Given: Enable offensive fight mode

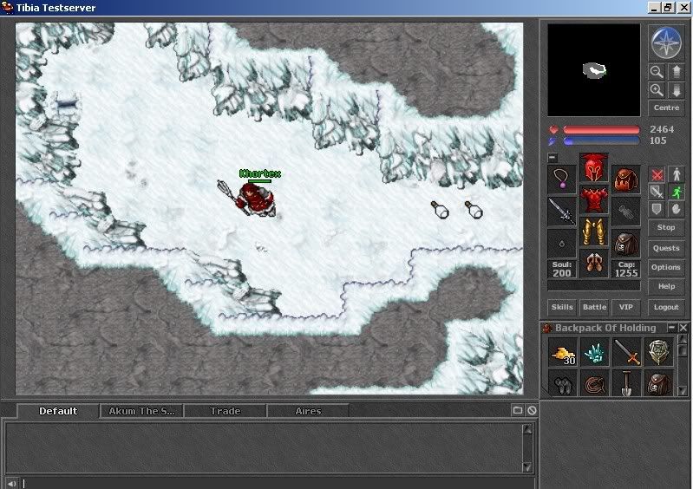Looking at the screenshot, I should coord(657,174).
